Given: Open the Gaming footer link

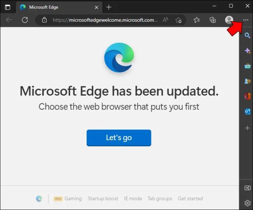Looking at the screenshot, I should 73,199.
